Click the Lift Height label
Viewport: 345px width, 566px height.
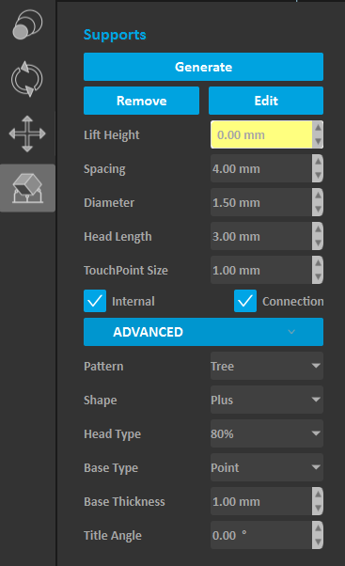(112, 135)
